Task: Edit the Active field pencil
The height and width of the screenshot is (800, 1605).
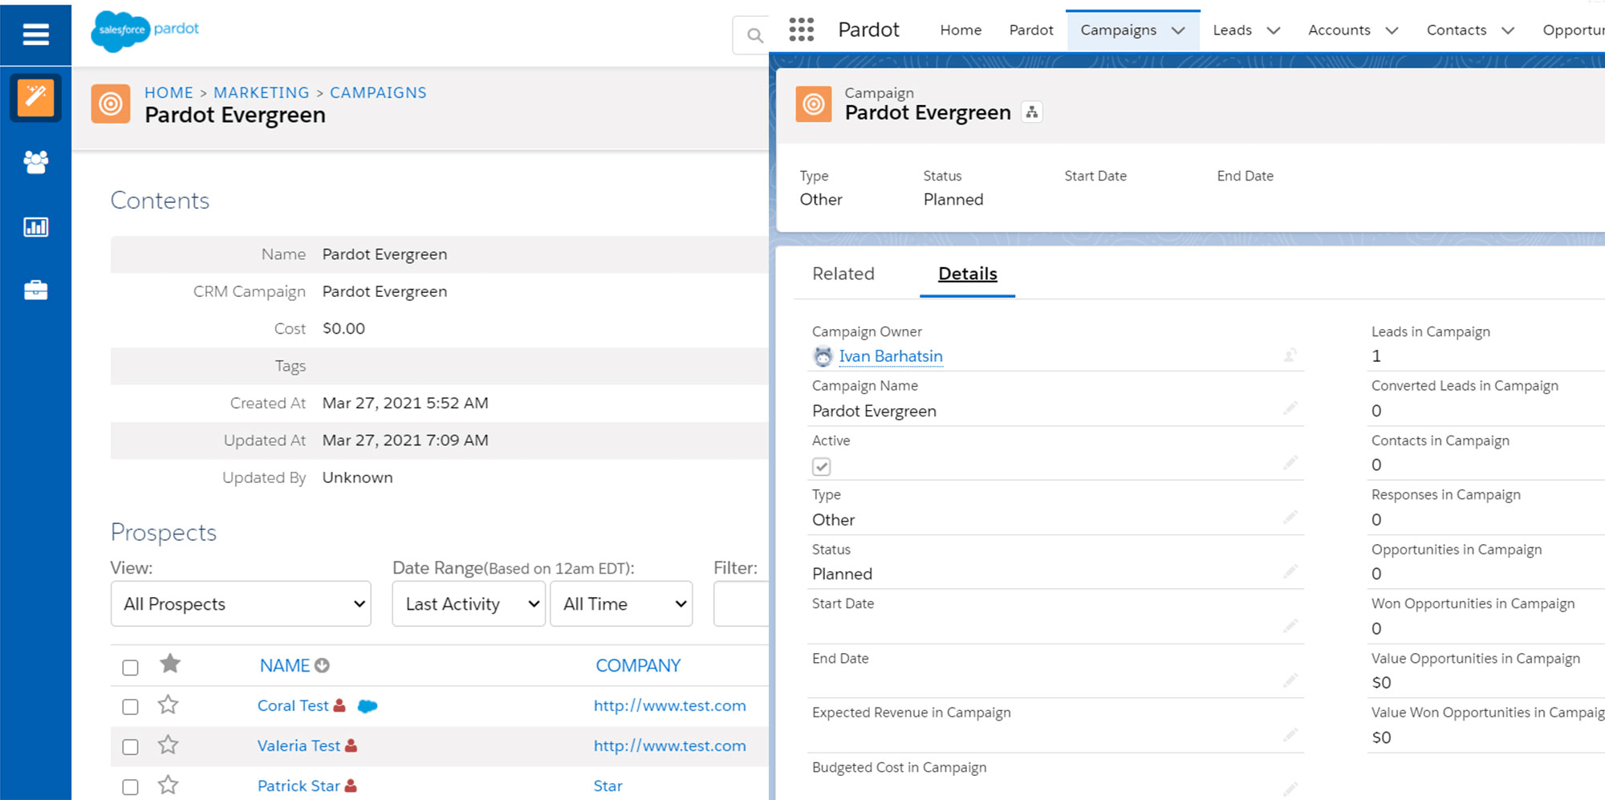Action: 1290,463
